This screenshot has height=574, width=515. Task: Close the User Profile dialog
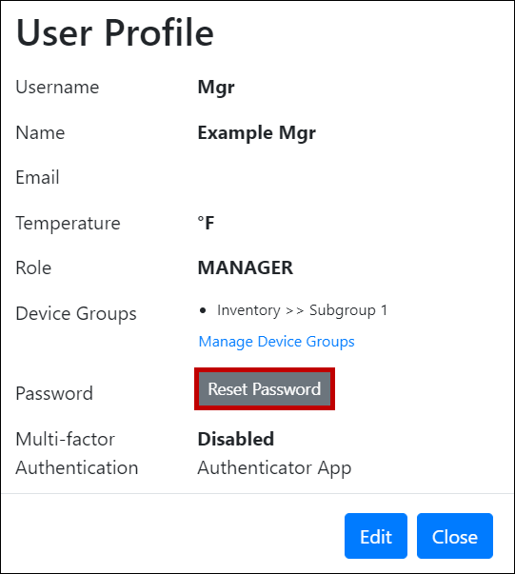click(455, 536)
